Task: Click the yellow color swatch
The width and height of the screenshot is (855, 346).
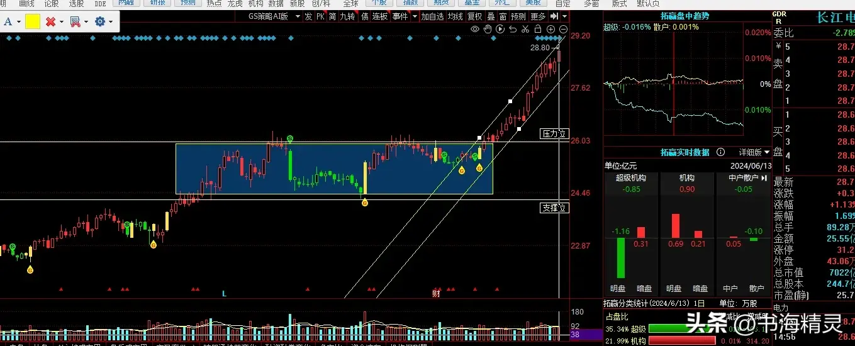Action: pos(33,22)
